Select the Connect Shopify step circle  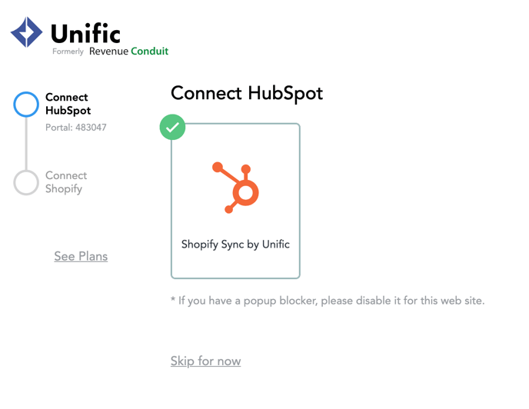click(x=26, y=182)
